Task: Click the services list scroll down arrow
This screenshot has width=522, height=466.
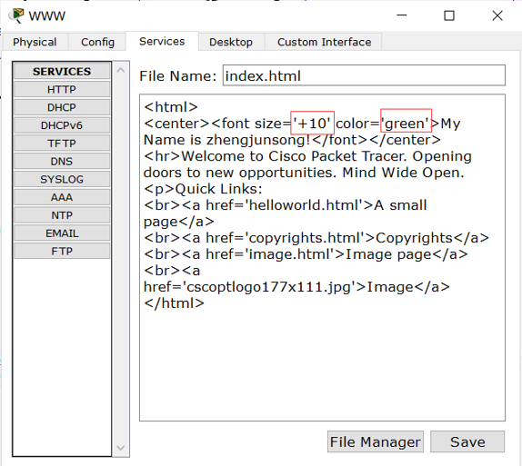Action: coord(121,448)
